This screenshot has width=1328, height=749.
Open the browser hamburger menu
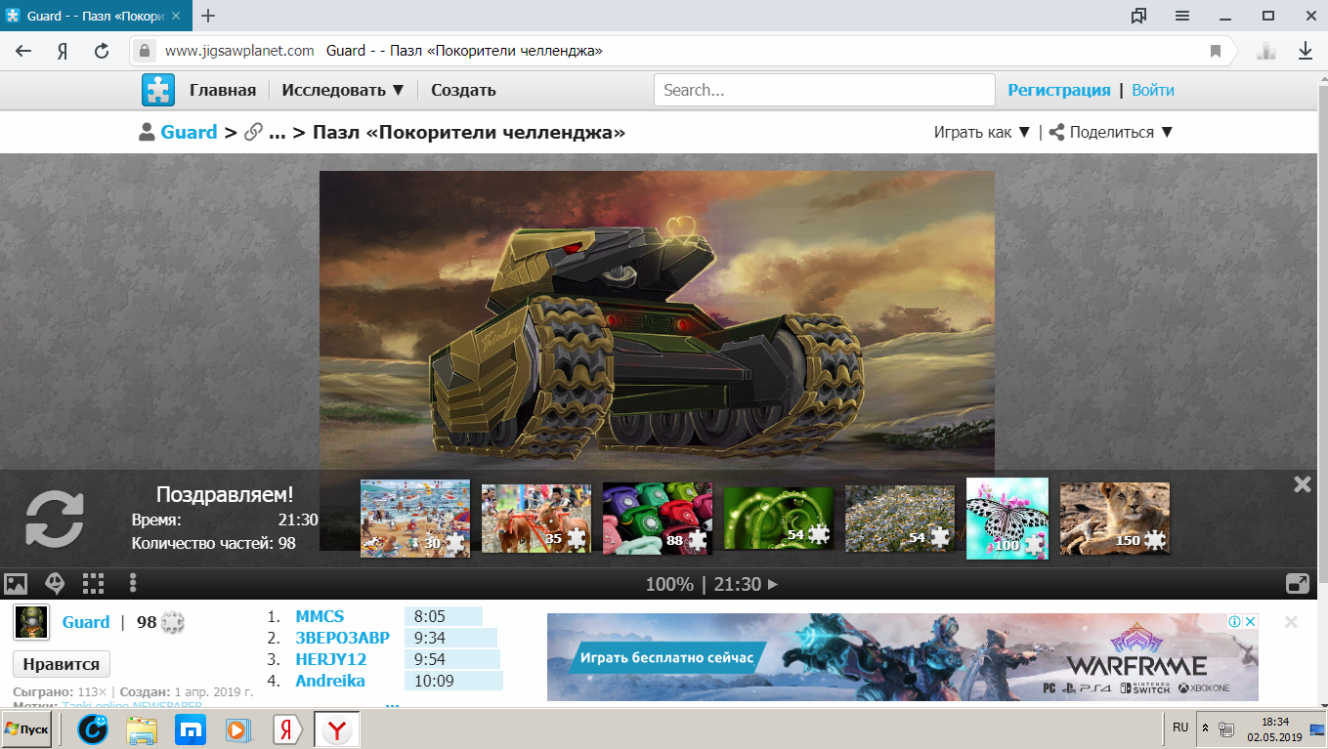pyautogui.click(x=1182, y=16)
